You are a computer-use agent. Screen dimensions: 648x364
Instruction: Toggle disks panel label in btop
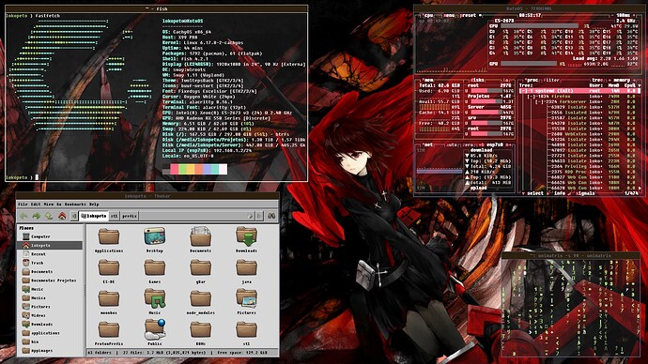point(477,80)
